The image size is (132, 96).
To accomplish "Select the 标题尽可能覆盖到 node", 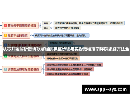I will (x=67, y=74).
